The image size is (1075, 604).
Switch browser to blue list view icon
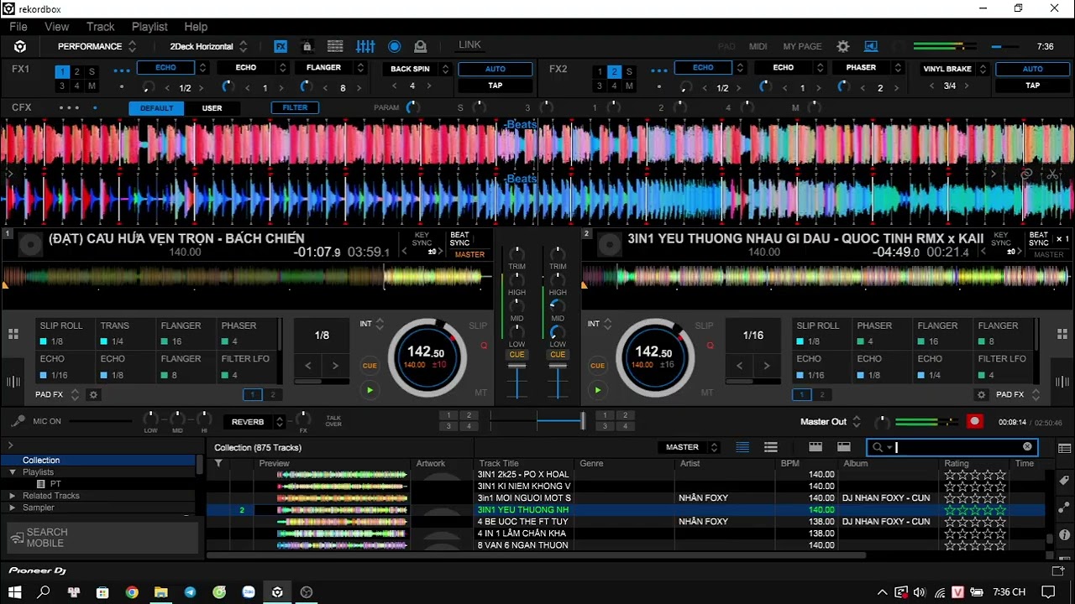(742, 447)
